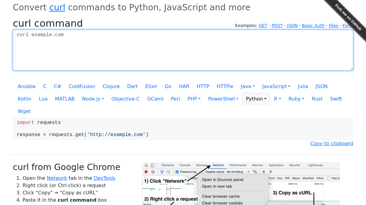This screenshot has width=366, height=205.
Task: Click the curl command text box
Action: click(x=183, y=50)
